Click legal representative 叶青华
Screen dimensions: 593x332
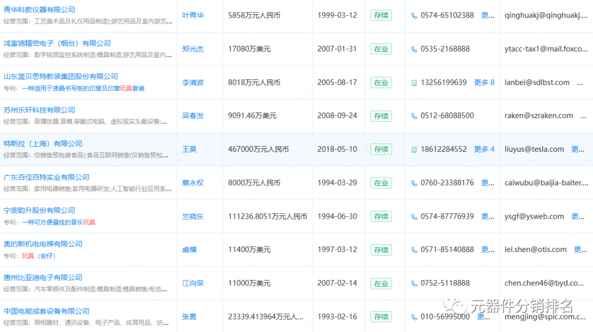(x=193, y=15)
